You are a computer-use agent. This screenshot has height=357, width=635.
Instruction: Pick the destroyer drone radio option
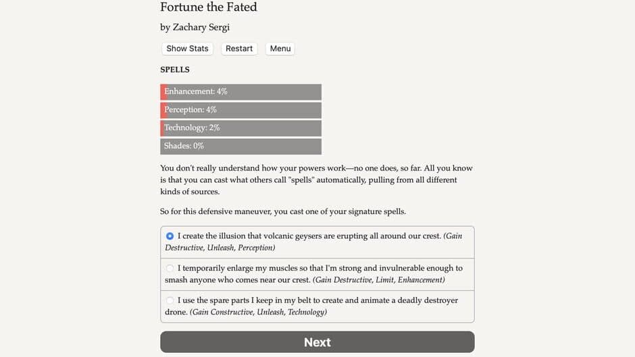[170, 300]
